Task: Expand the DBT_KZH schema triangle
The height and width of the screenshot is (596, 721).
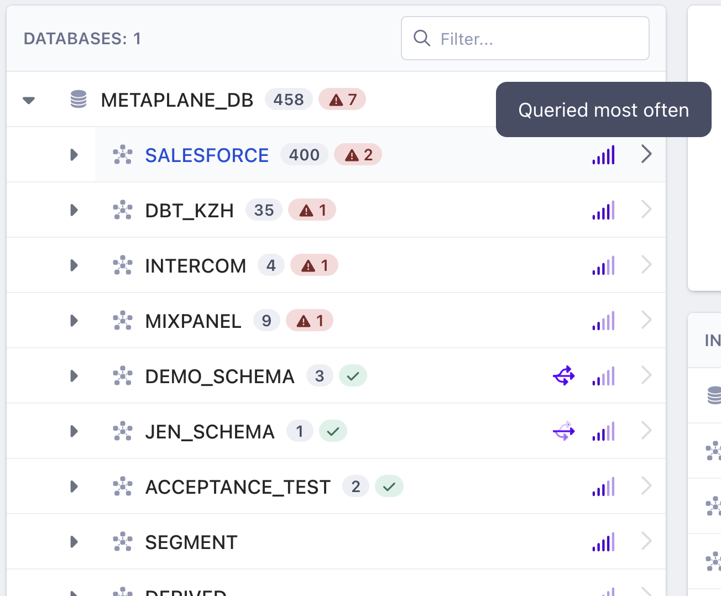Action: coord(74,210)
